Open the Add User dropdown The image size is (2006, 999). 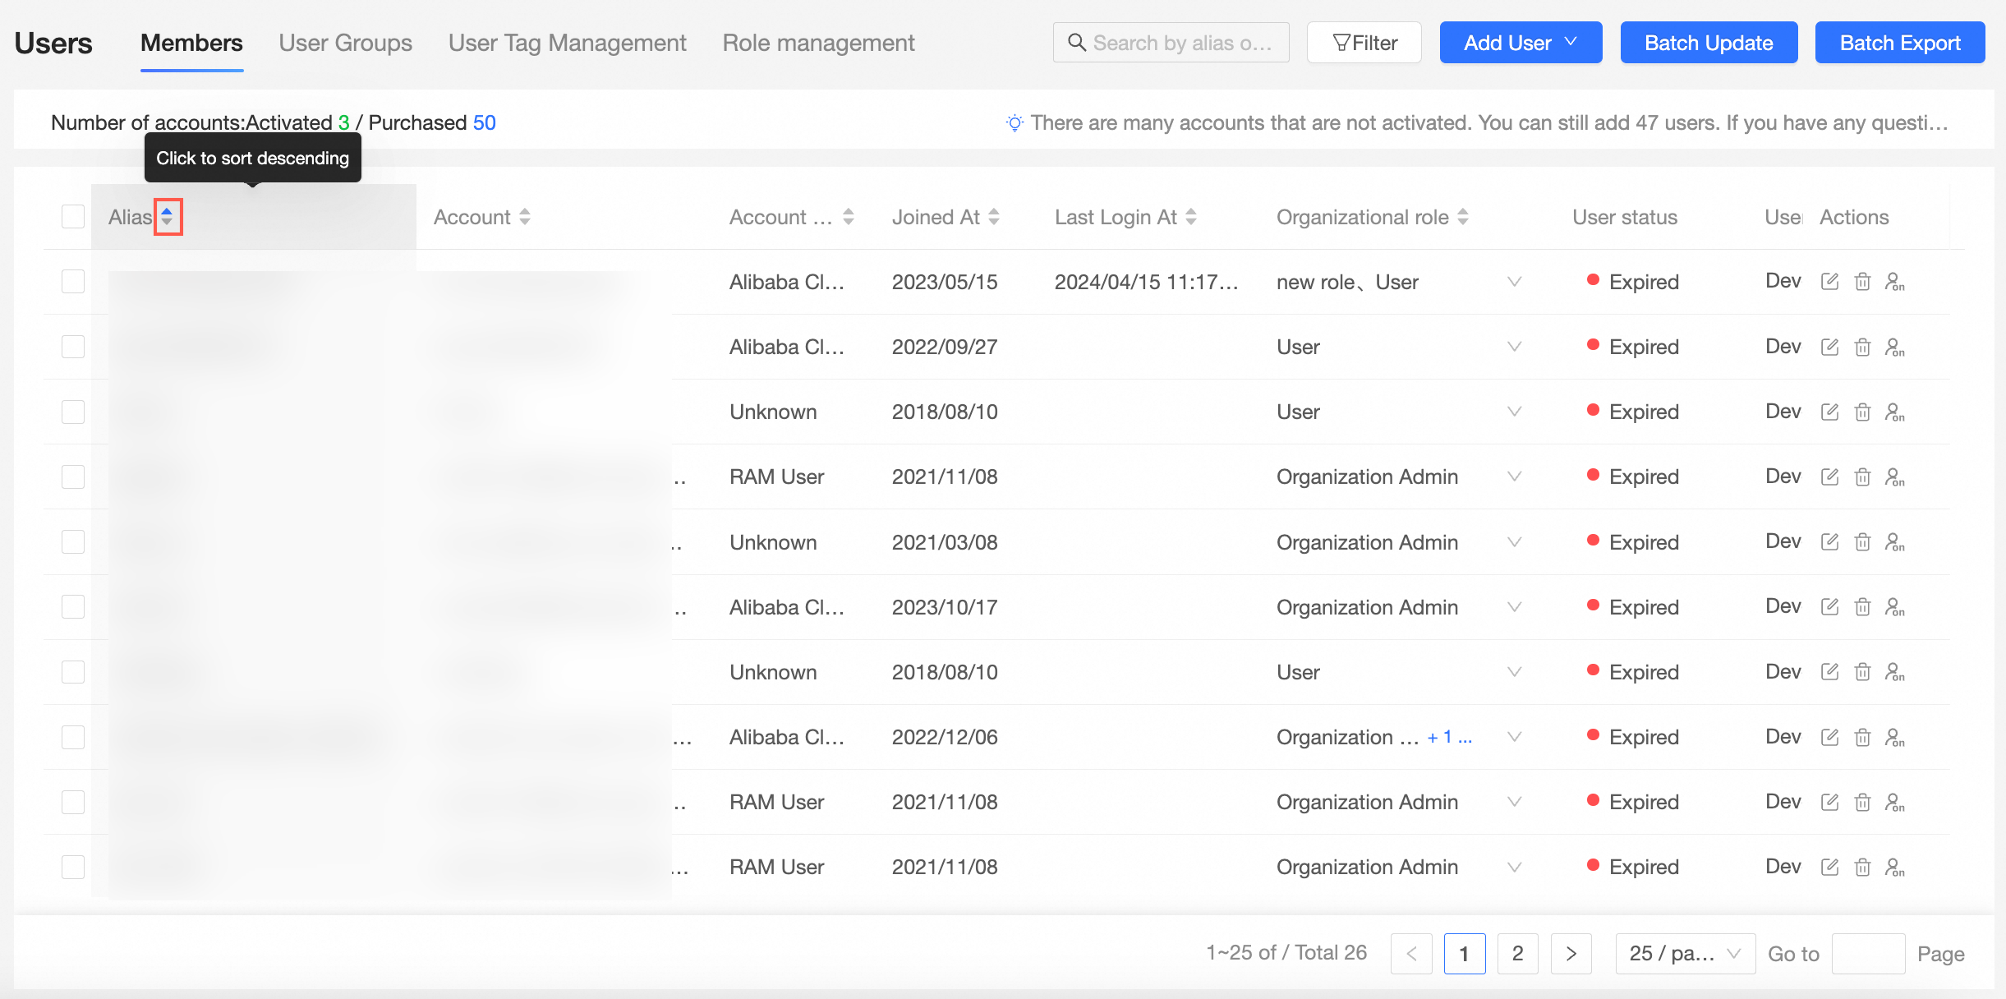point(1521,43)
